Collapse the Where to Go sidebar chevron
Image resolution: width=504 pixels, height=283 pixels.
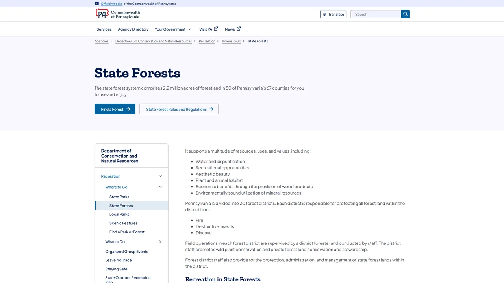(x=160, y=187)
